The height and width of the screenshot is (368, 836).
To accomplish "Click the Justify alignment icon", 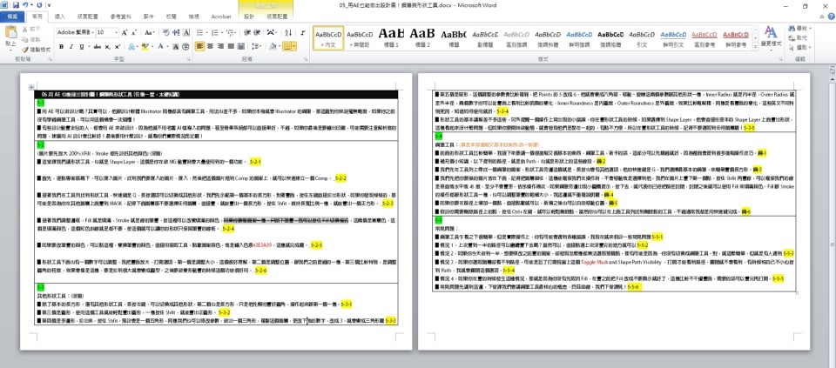I will point(231,46).
